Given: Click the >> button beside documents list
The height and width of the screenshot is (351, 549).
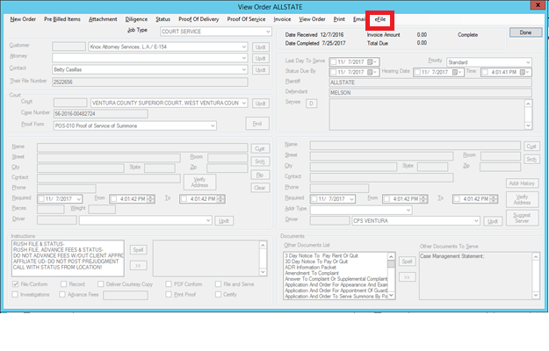Looking at the screenshot, I should click(408, 277).
